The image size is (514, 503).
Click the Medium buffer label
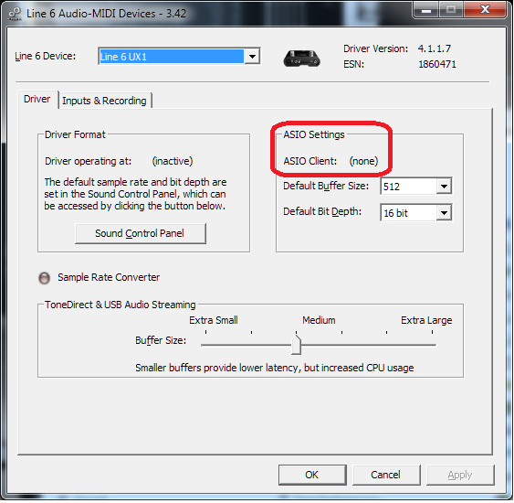click(319, 320)
